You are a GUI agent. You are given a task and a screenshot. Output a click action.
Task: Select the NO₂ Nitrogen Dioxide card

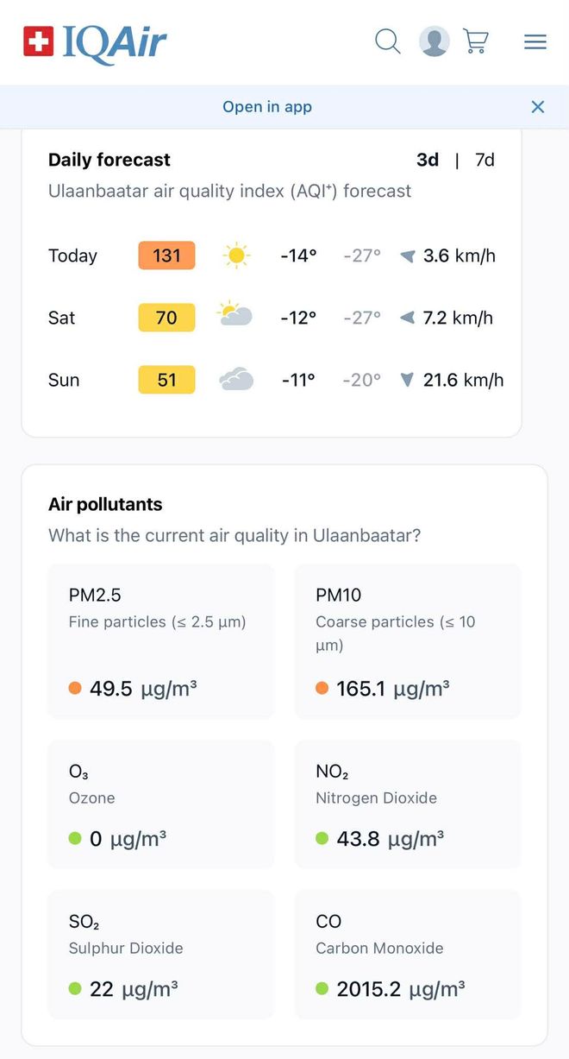(x=408, y=804)
